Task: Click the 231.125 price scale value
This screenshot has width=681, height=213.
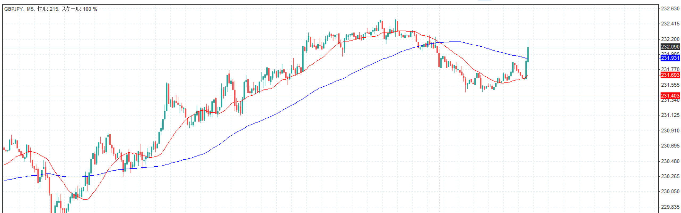Action: (670, 115)
